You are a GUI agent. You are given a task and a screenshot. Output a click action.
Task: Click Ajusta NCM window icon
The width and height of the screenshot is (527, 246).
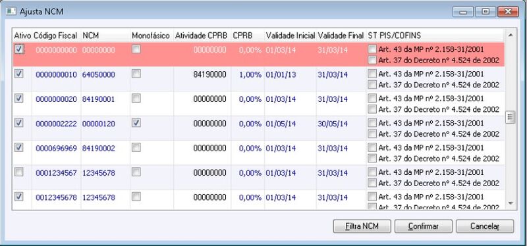[11, 12]
